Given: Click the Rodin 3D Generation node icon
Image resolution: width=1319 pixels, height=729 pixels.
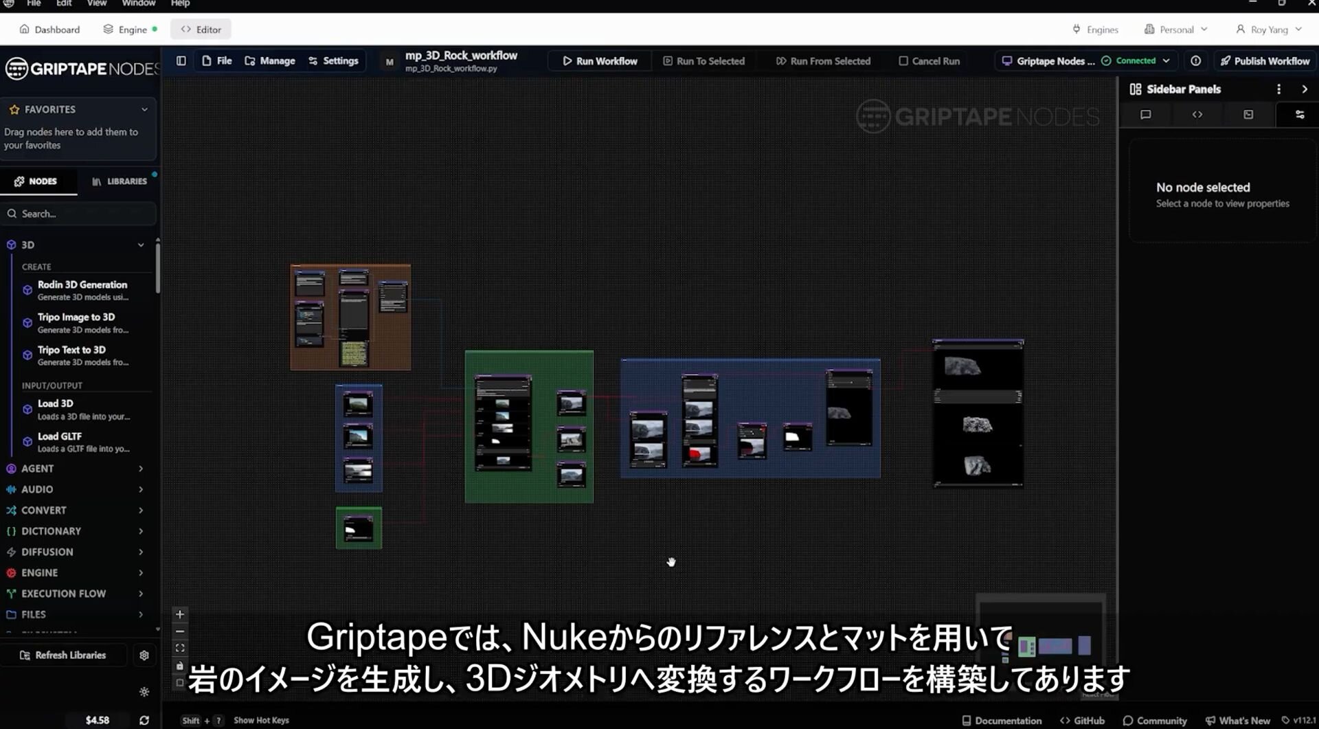Looking at the screenshot, I should [27, 290].
